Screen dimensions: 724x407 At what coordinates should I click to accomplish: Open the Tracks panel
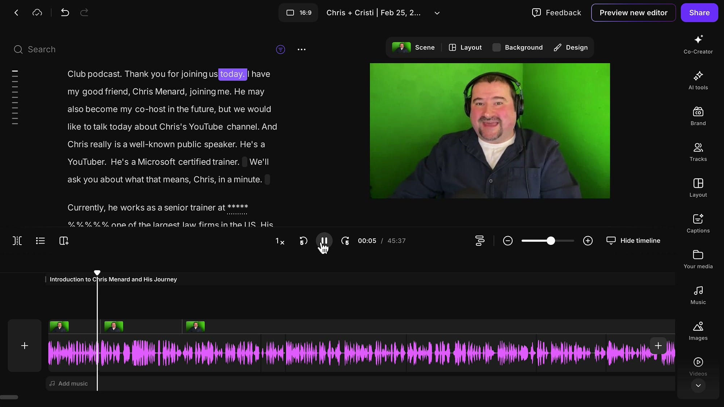pyautogui.click(x=698, y=152)
